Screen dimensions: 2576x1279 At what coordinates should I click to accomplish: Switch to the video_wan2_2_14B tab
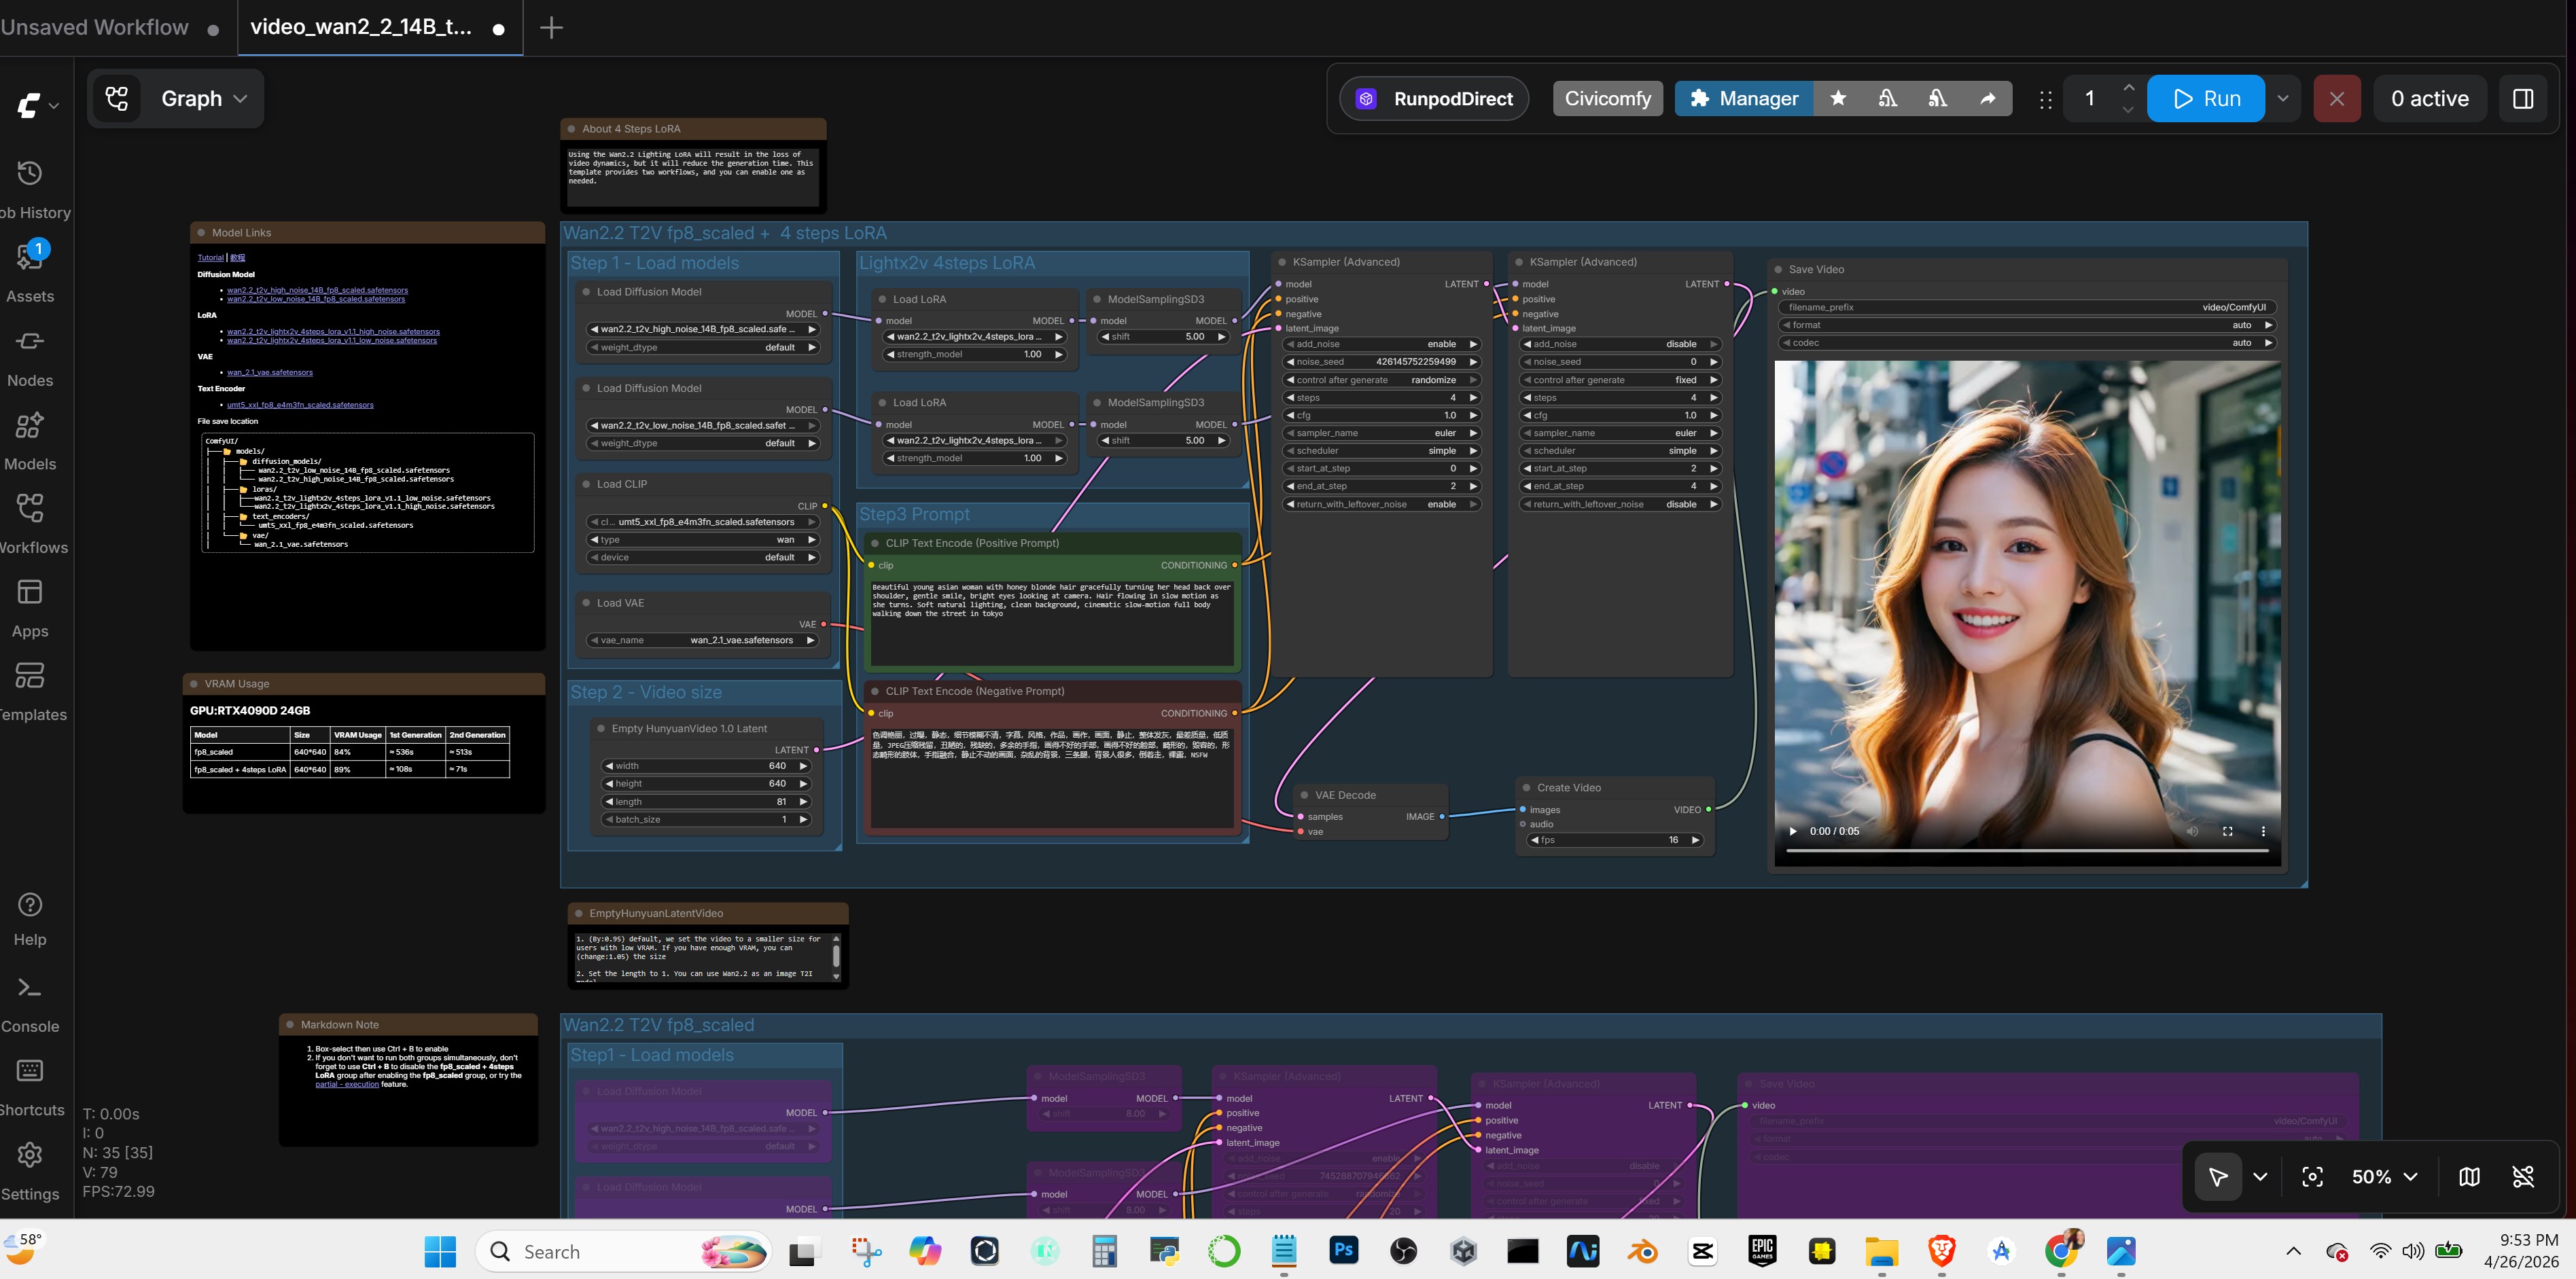pos(379,27)
